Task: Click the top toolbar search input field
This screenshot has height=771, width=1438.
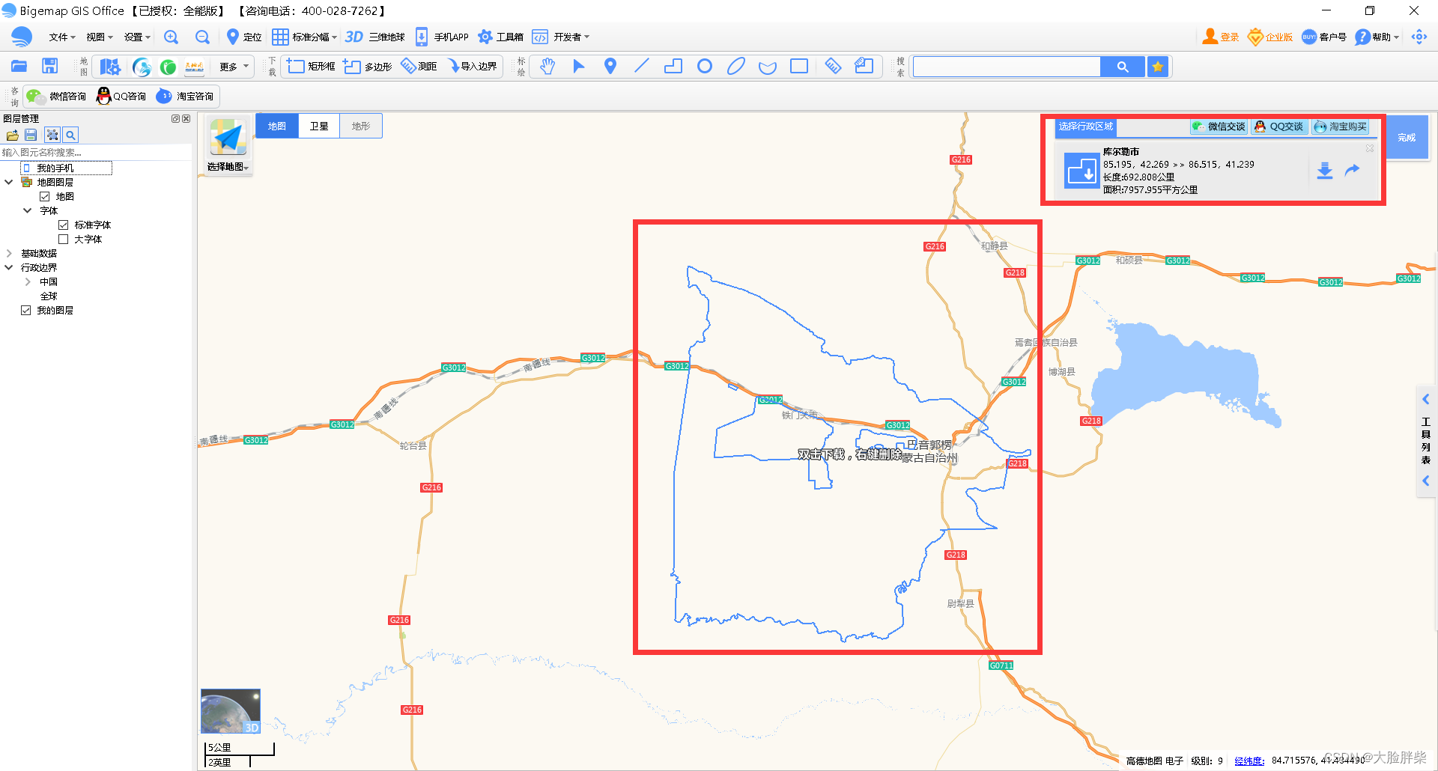Action: tap(1007, 67)
